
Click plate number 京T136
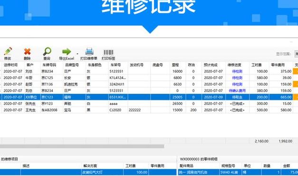pyautogui.click(x=47, y=84)
